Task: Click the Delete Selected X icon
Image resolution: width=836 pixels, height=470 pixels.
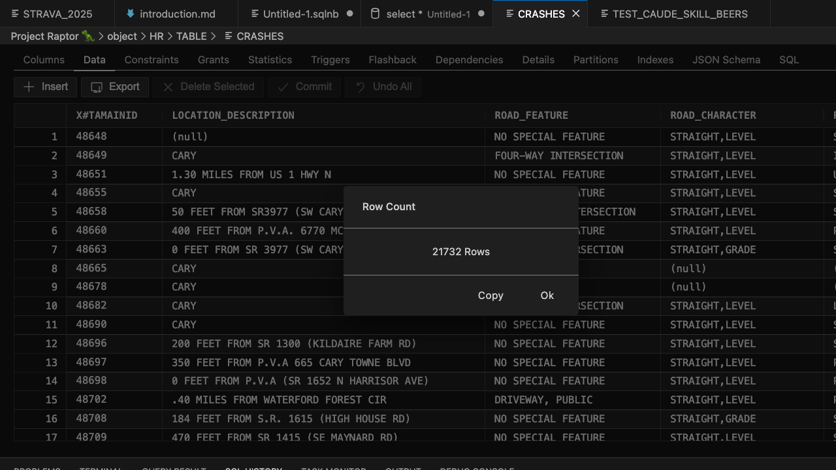Action: click(x=168, y=87)
